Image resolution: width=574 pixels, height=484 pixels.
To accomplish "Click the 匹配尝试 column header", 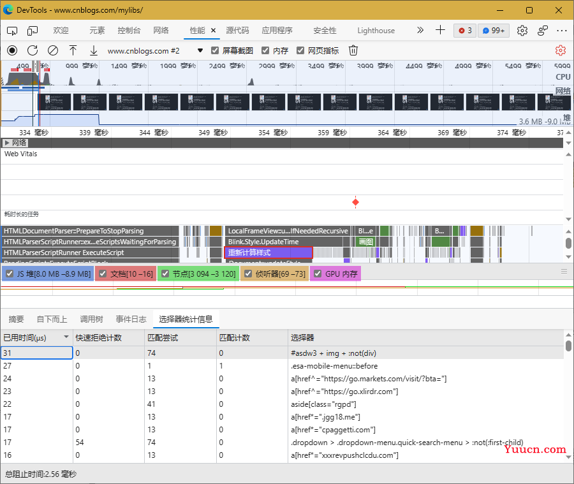I will pyautogui.click(x=180, y=337).
